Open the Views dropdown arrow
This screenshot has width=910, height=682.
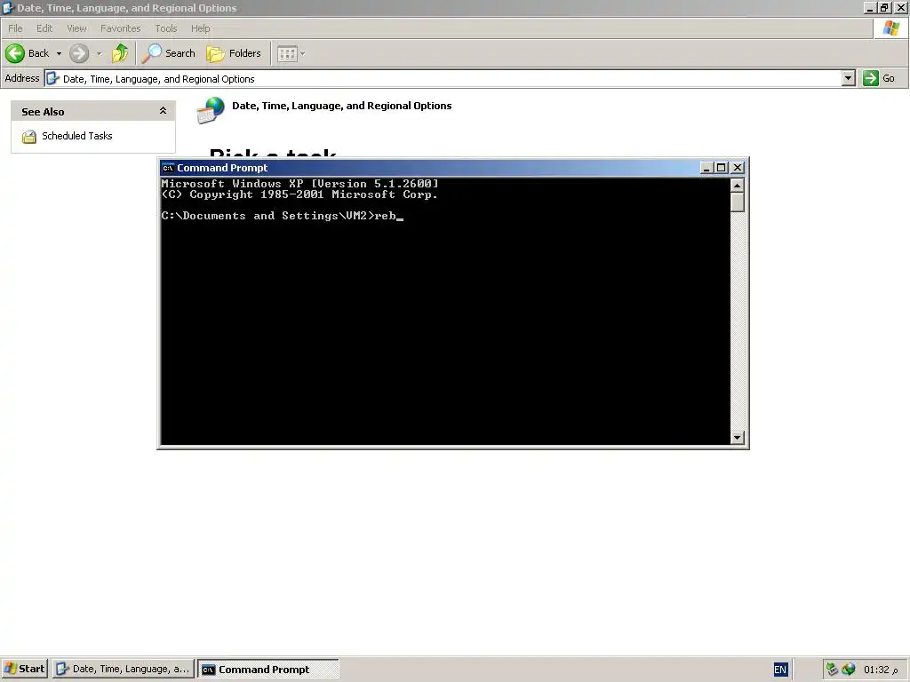(302, 53)
